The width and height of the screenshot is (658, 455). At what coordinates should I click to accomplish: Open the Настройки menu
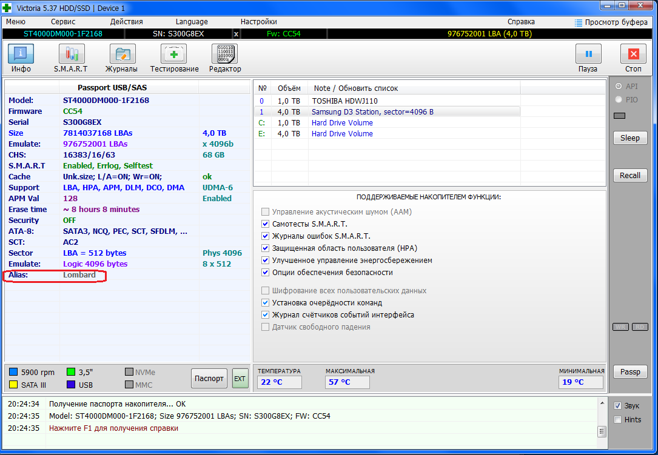[258, 22]
